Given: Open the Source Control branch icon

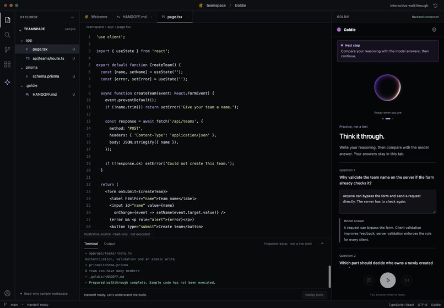Looking at the screenshot, I should pos(7,50).
